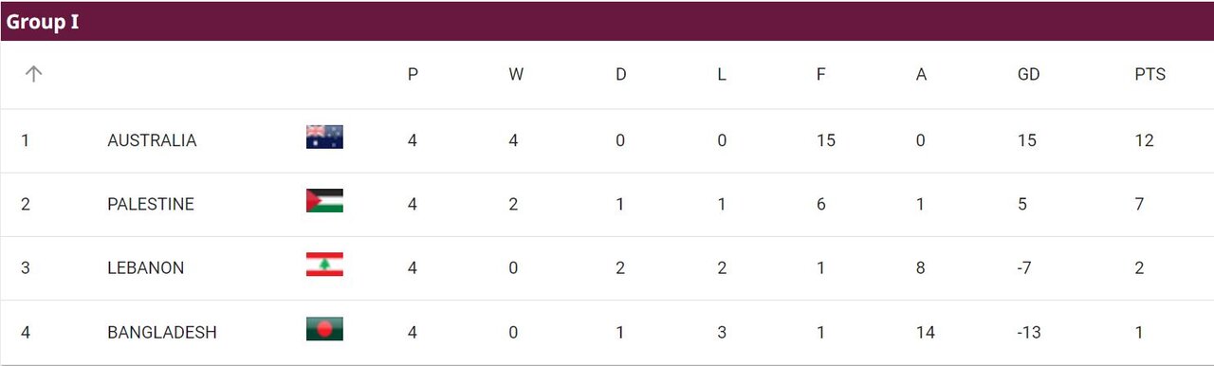Click the Bangladesh flag icon
The image size is (1214, 366).
pyautogui.click(x=324, y=329)
